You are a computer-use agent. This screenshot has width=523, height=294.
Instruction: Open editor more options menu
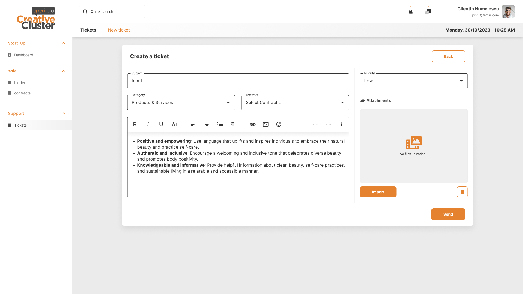(341, 124)
